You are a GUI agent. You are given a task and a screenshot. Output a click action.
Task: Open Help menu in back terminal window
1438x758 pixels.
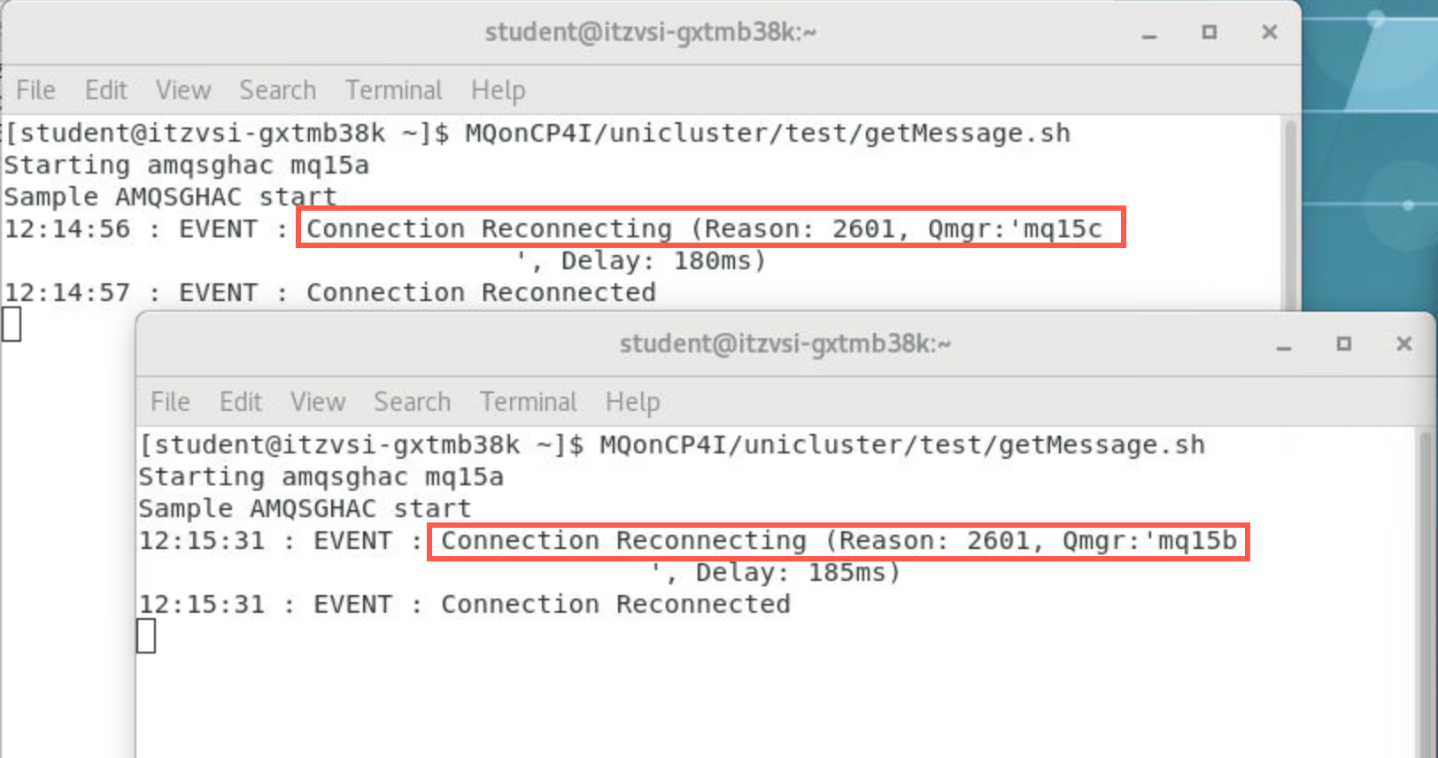click(x=498, y=90)
